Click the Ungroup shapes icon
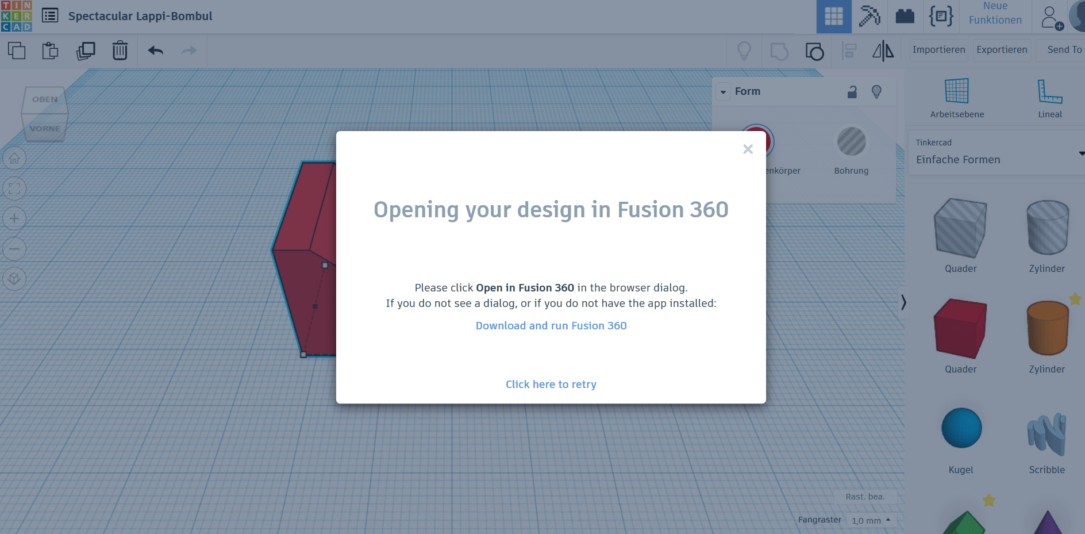This screenshot has width=1085, height=534. [x=814, y=51]
